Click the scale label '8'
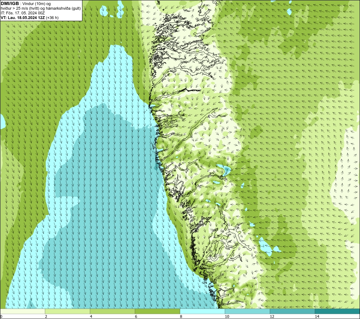 click(x=181, y=316)
